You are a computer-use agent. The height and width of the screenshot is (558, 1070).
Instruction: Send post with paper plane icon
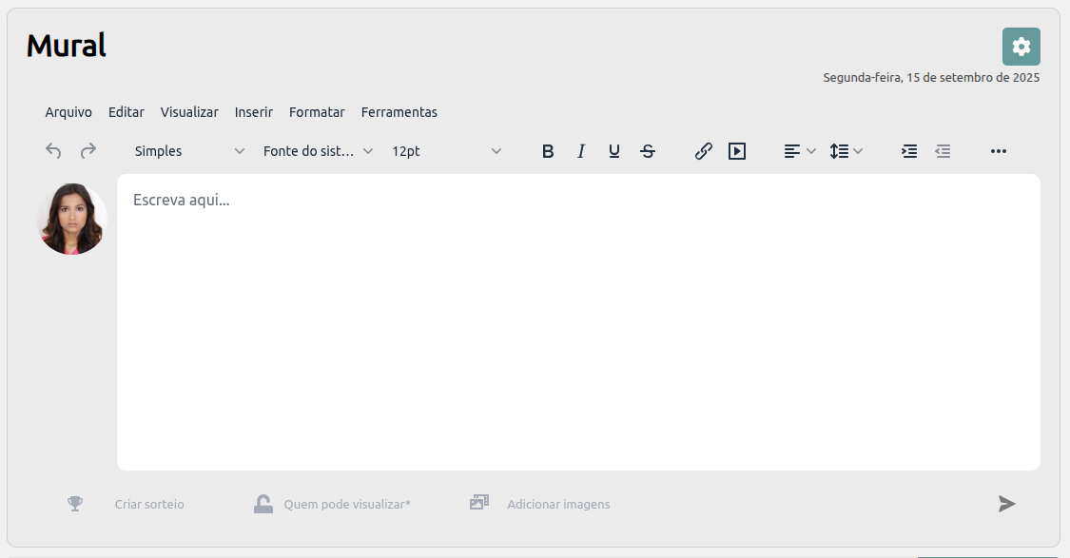(1006, 504)
